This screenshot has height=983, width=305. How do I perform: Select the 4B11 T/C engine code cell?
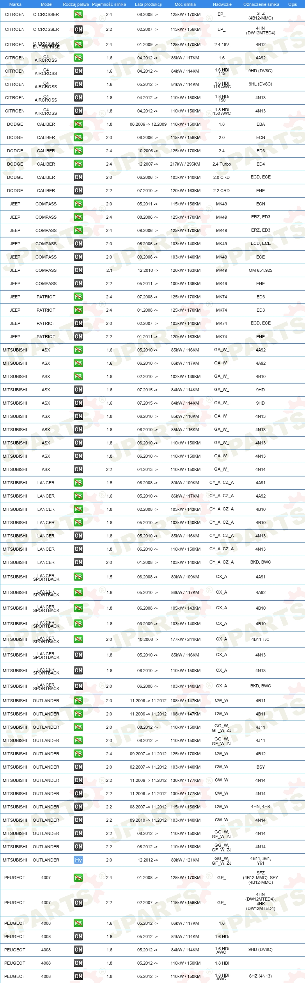(x=261, y=639)
